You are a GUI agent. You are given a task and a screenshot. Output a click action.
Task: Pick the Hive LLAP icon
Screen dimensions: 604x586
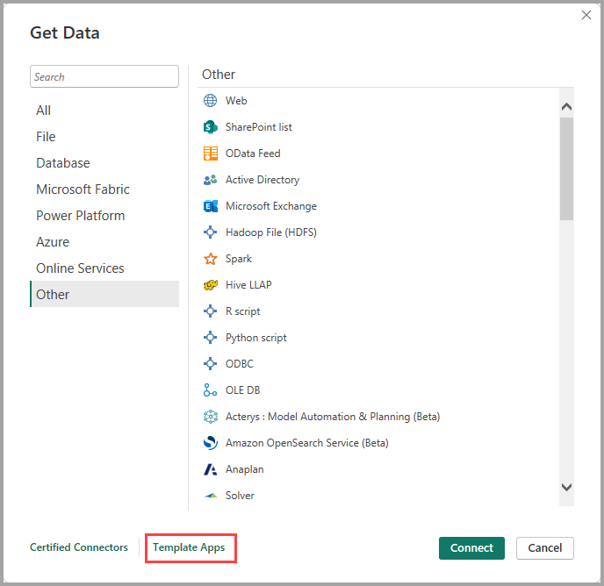click(211, 285)
